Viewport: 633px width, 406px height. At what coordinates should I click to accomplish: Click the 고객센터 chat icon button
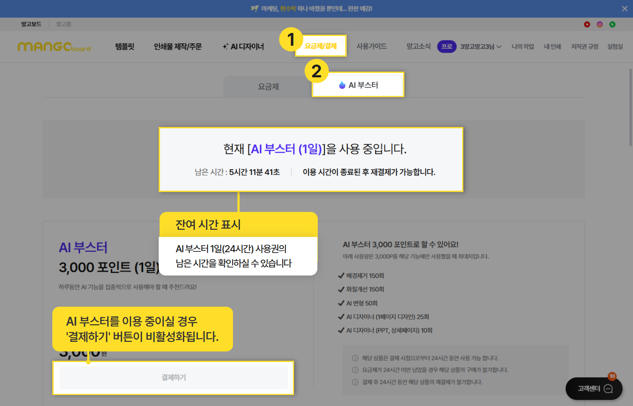tap(594, 388)
